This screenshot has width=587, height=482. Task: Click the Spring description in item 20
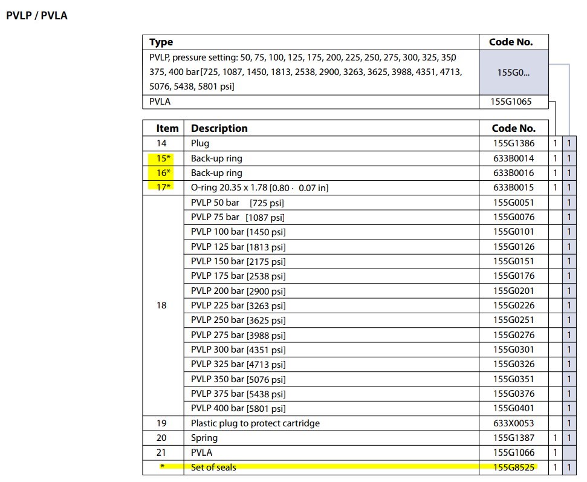click(204, 438)
